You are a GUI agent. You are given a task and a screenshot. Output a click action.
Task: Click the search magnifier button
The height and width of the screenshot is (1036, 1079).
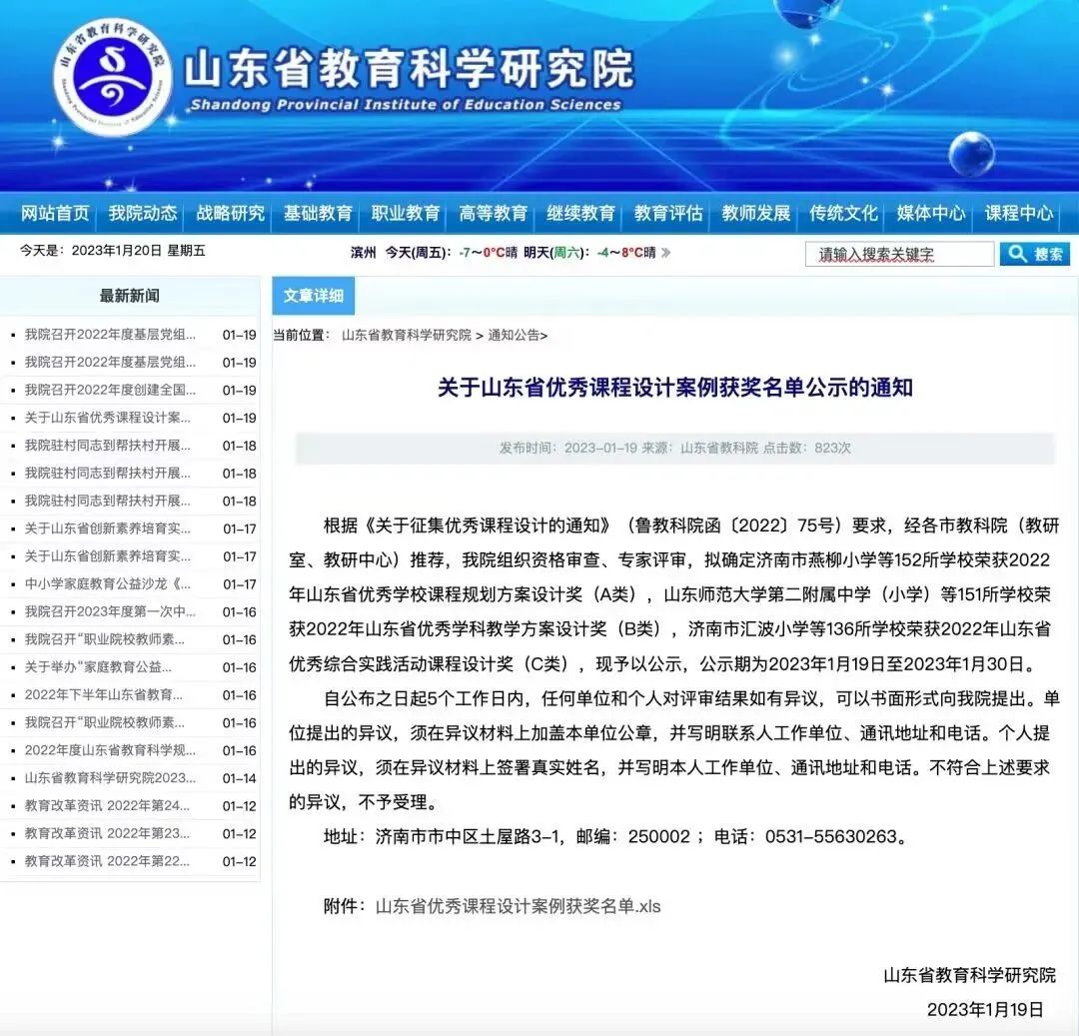pyautogui.click(x=1034, y=254)
